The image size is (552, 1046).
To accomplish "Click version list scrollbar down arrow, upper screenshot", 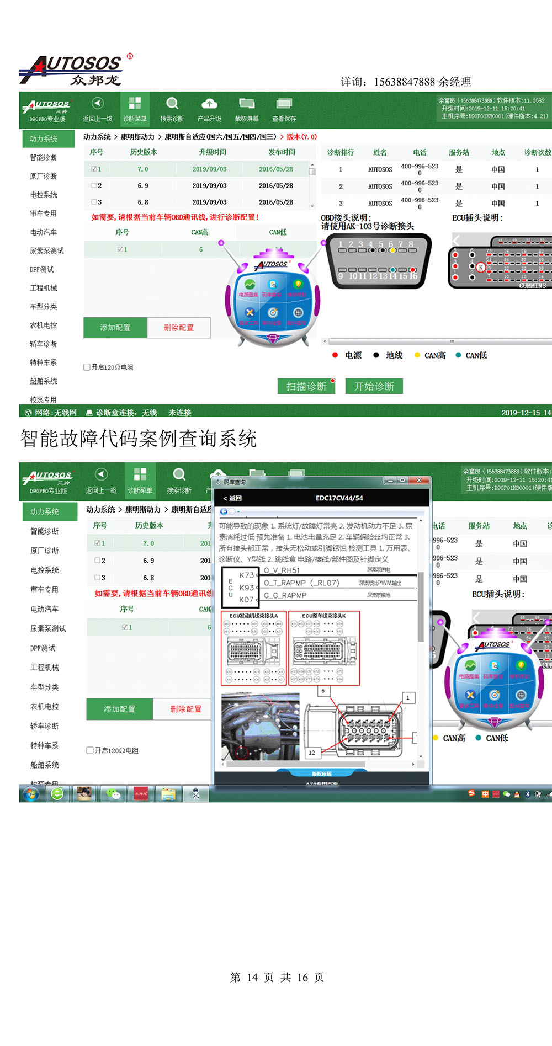I will (312, 206).
